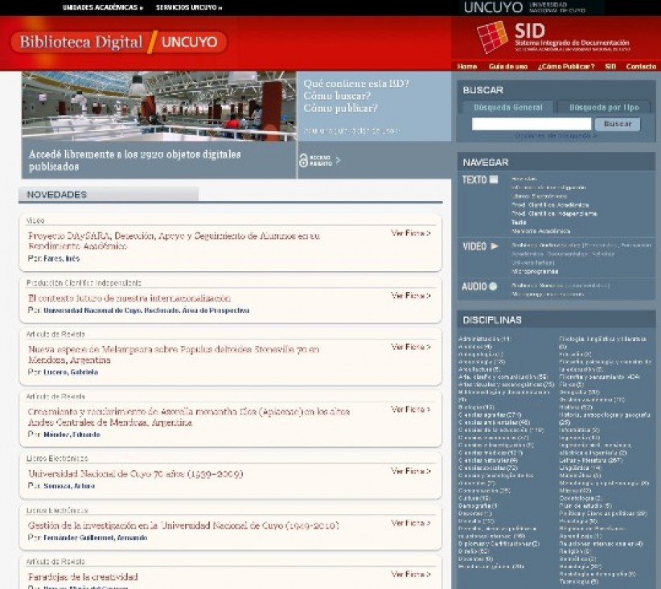Click the TEXTO document icon
Viewport: 661px width, 589px height.
click(x=493, y=179)
